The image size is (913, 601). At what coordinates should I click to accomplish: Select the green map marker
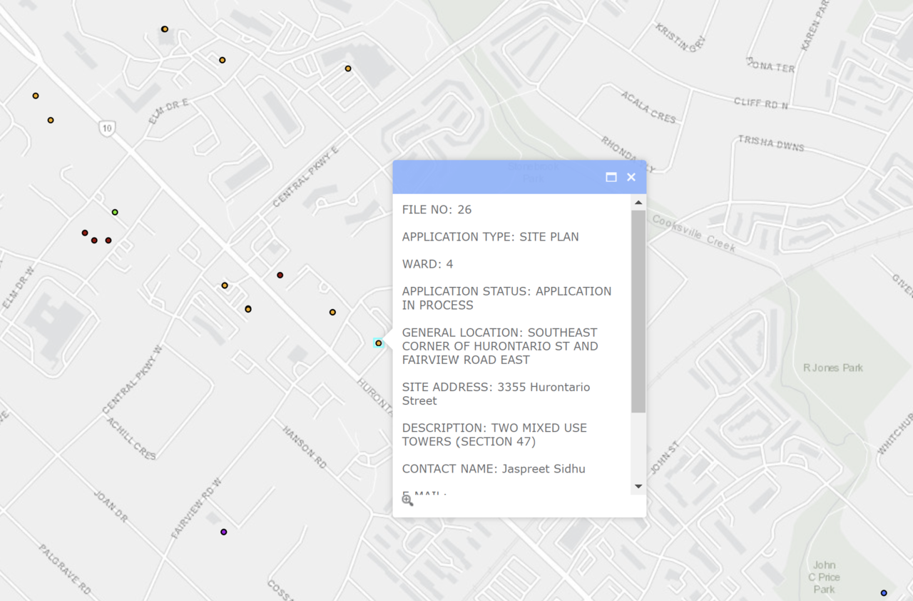tap(115, 212)
